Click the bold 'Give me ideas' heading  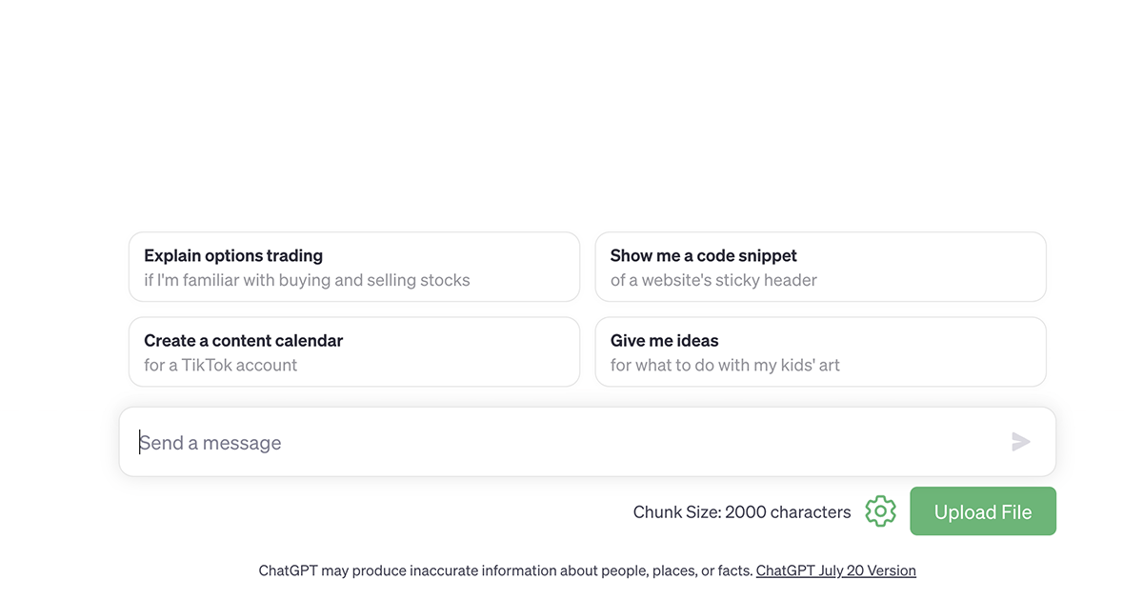(664, 340)
